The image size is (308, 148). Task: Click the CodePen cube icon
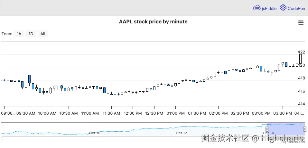tap(283, 8)
